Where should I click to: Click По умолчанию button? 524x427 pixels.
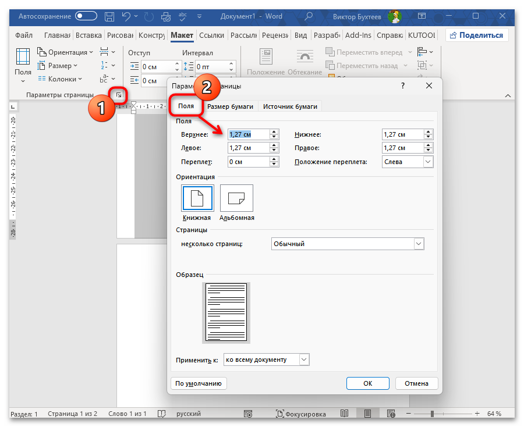[199, 383]
